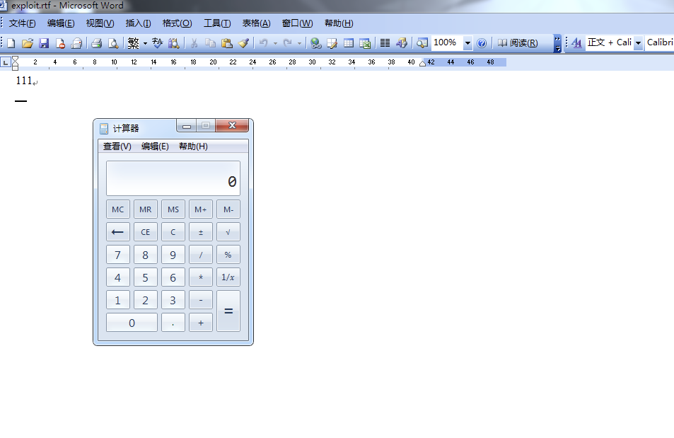Open calculator 查看(V) menu
Viewport: 674px width, 438px height.
117,146
